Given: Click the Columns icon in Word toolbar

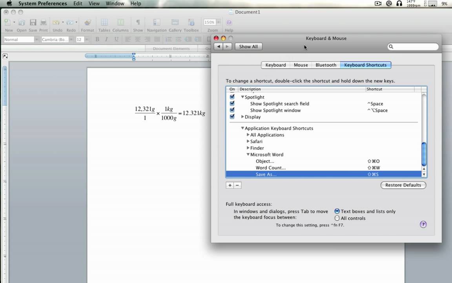Looking at the screenshot, I should (x=120, y=22).
